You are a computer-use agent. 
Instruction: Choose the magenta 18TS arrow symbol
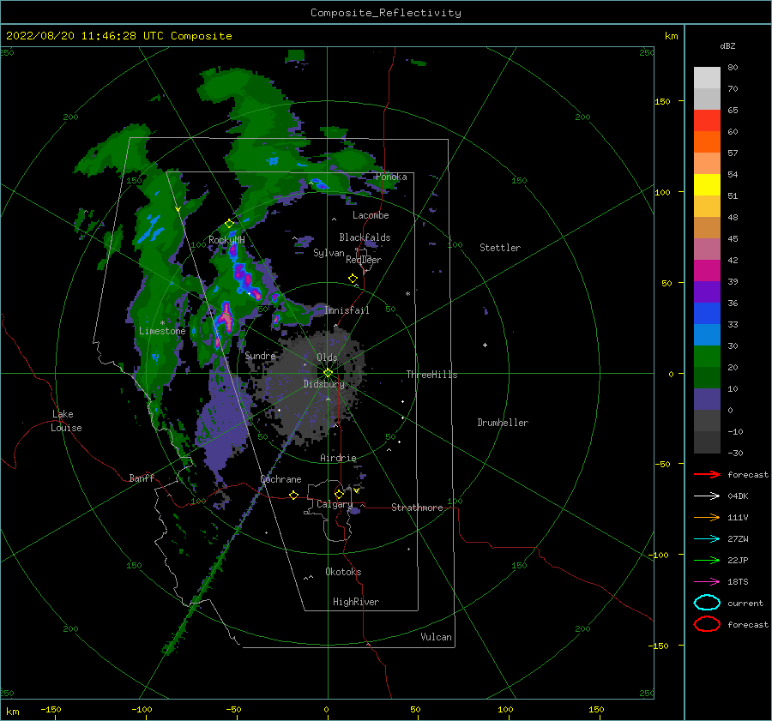pos(707,582)
